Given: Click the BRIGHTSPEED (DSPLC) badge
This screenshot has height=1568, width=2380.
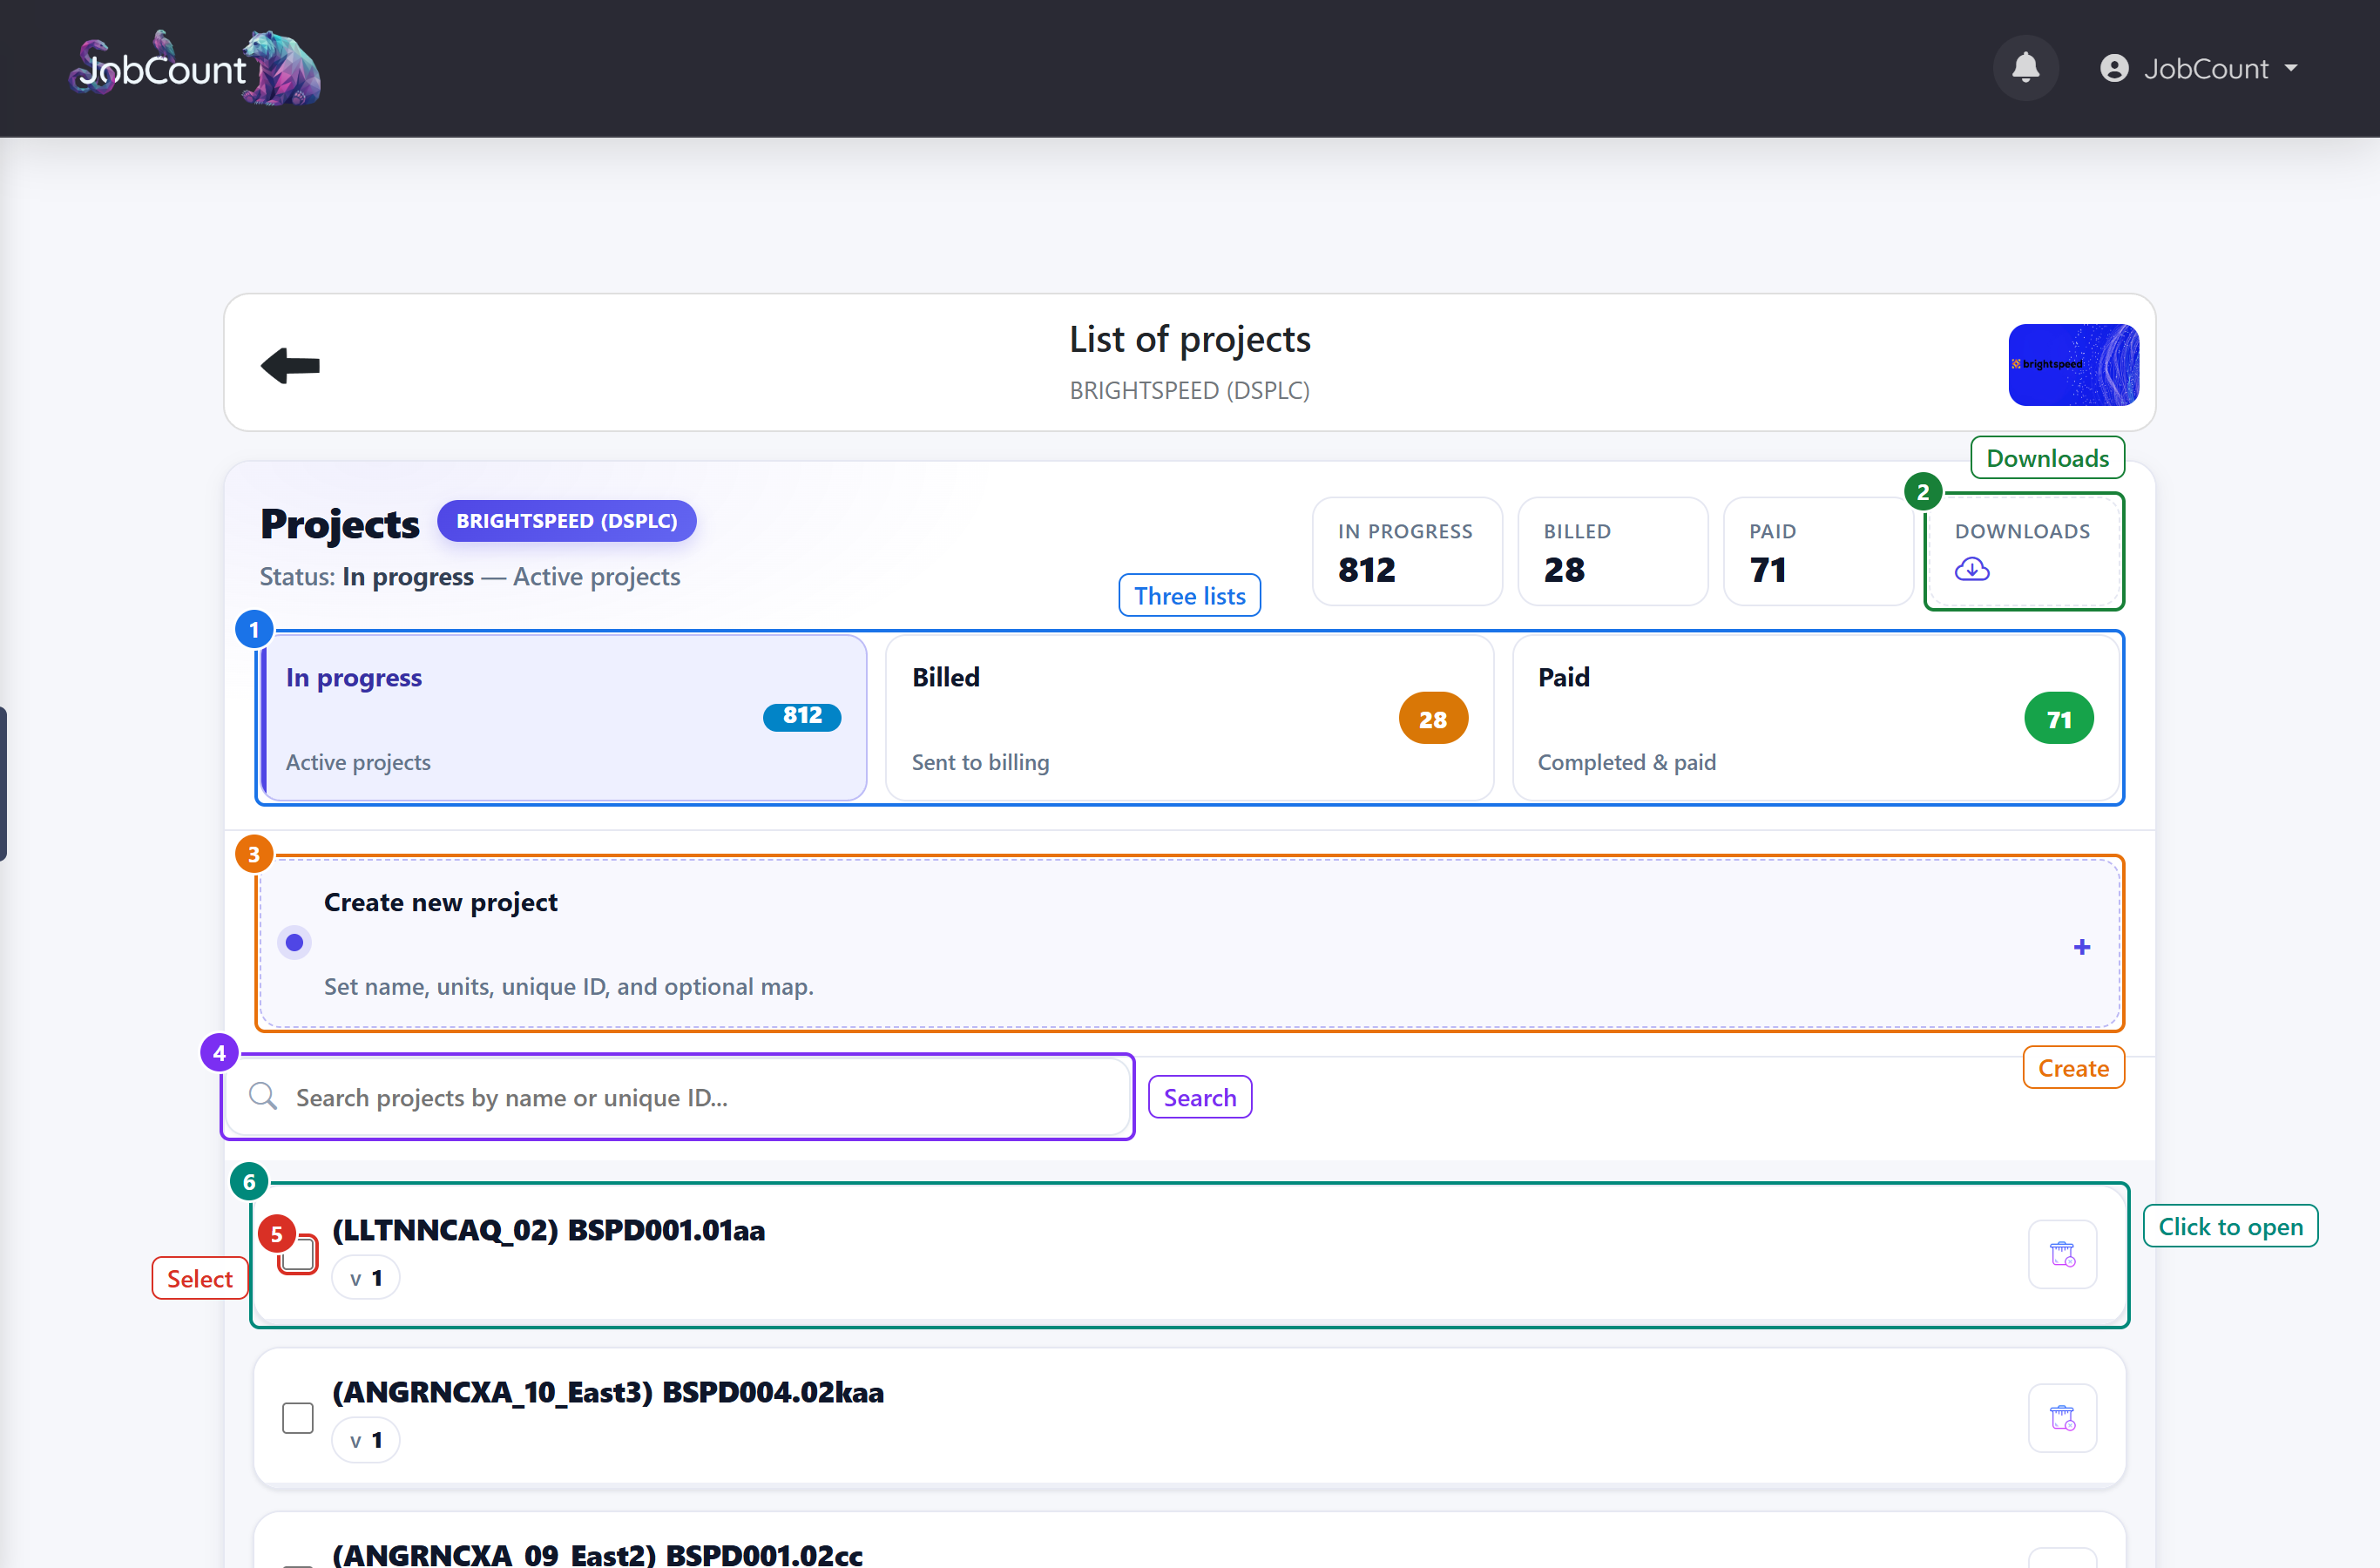Looking at the screenshot, I should pos(566,521).
